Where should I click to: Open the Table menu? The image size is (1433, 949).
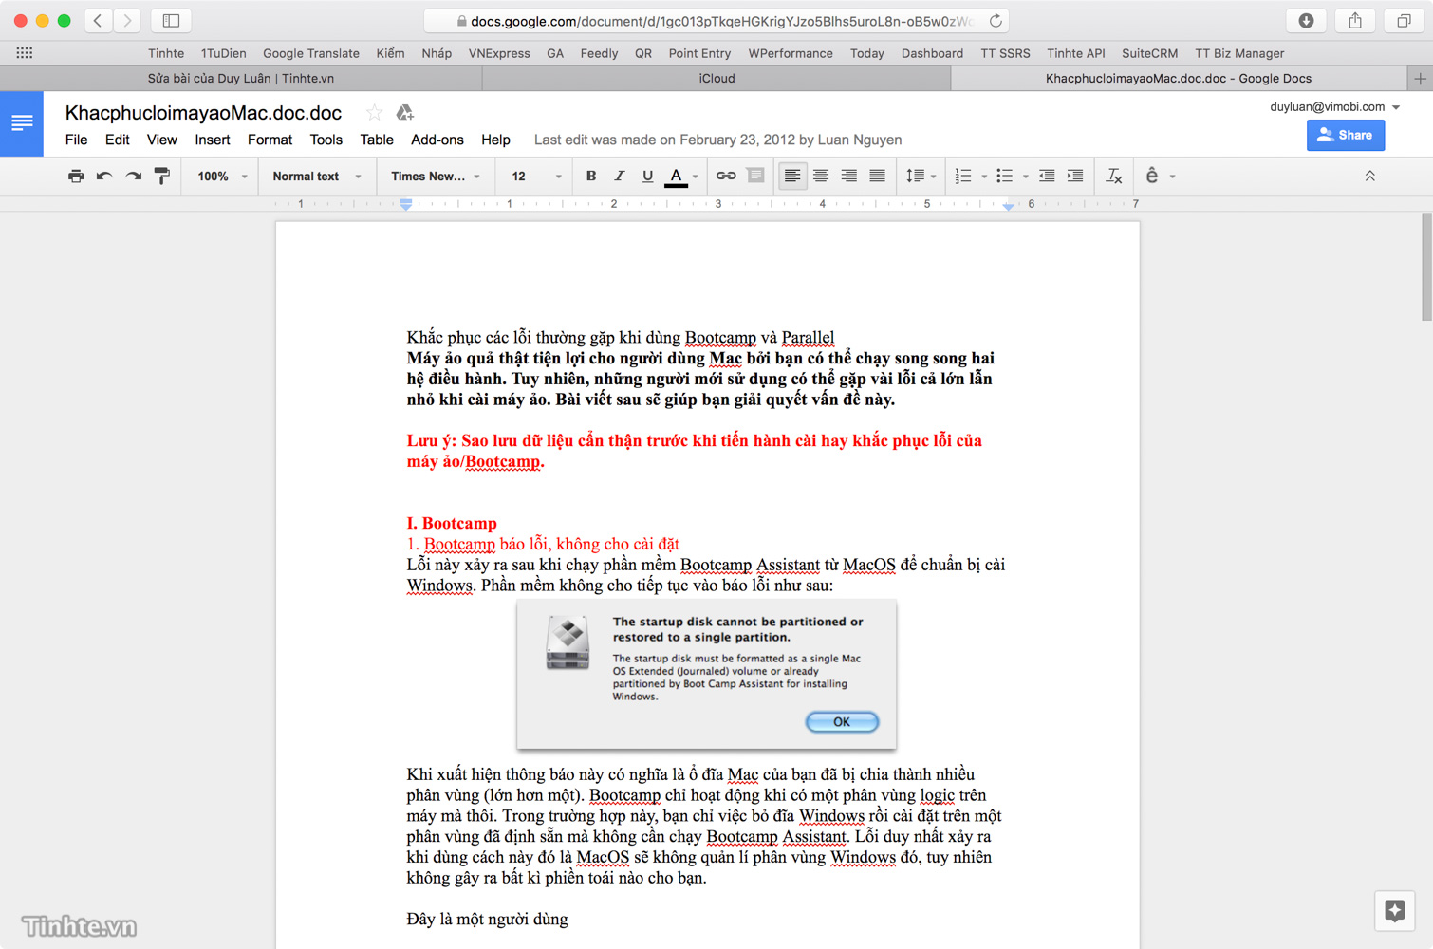(x=377, y=140)
